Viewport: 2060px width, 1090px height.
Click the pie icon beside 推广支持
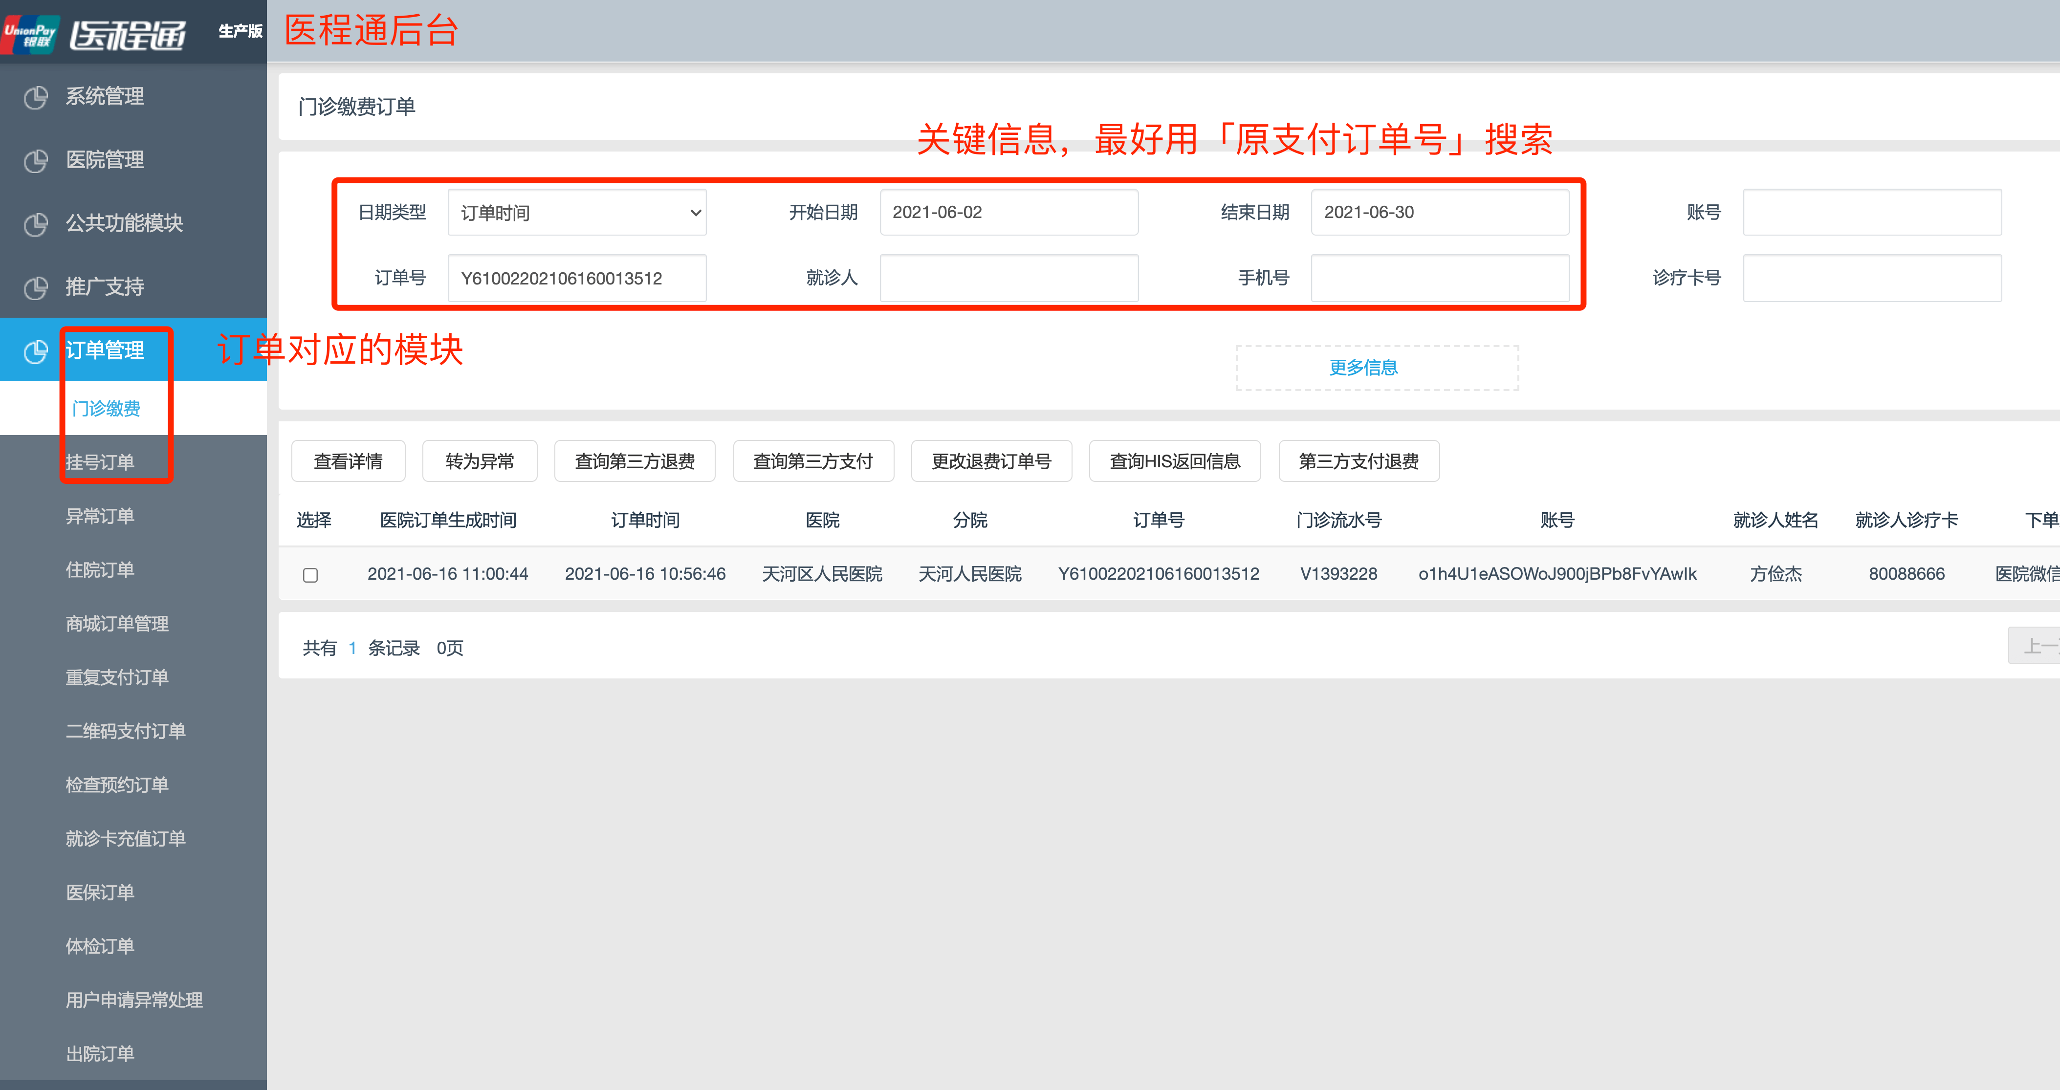pyautogui.click(x=35, y=287)
